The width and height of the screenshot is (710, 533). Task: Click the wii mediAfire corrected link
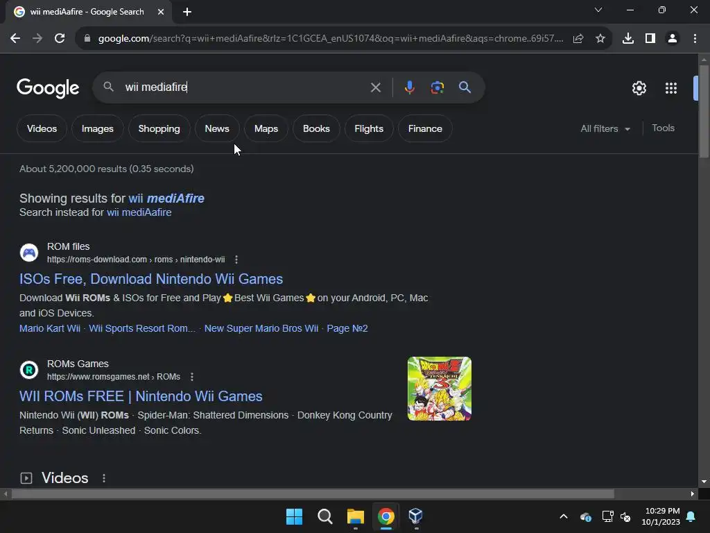click(166, 198)
